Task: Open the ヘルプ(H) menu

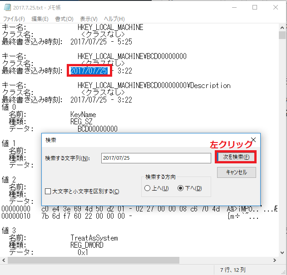Action: tap(114, 19)
